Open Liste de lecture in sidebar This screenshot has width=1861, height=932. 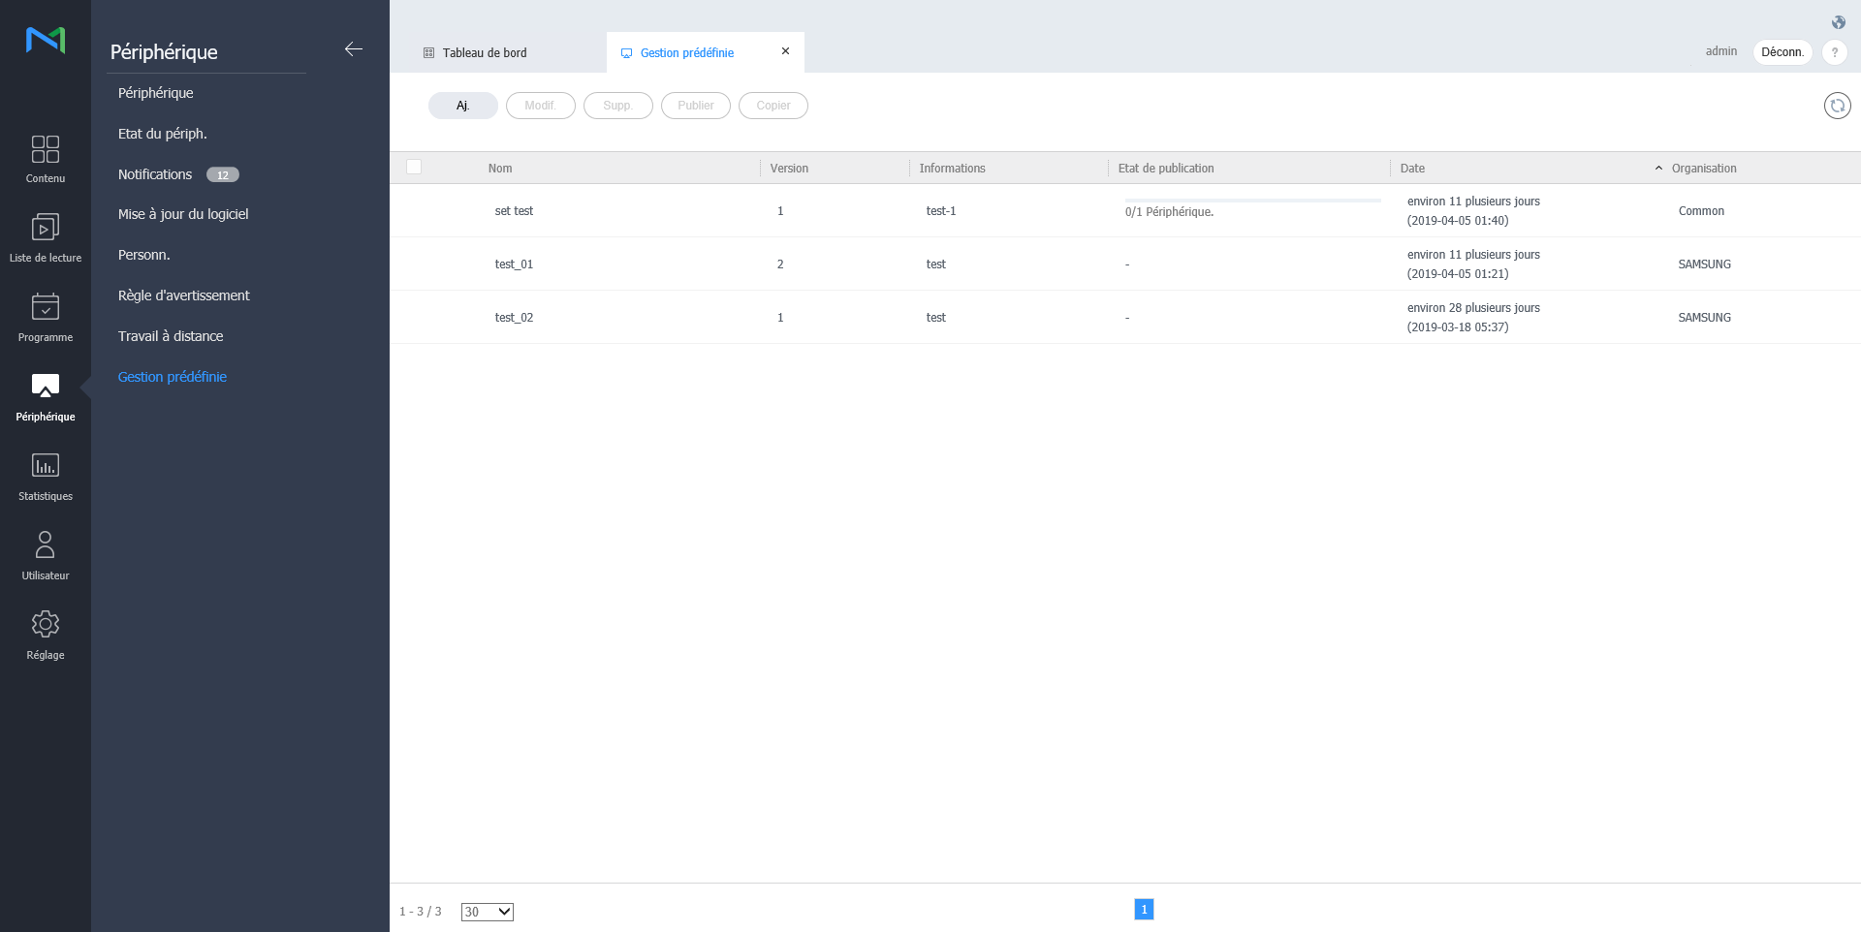tap(46, 229)
